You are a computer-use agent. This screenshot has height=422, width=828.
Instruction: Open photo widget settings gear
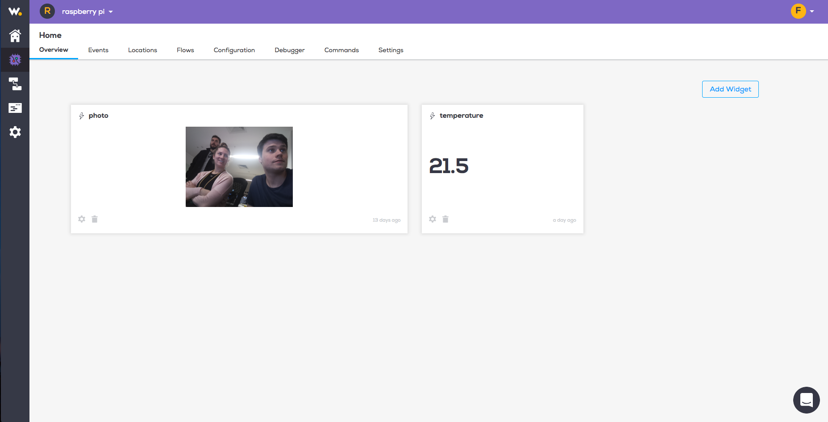pos(82,219)
